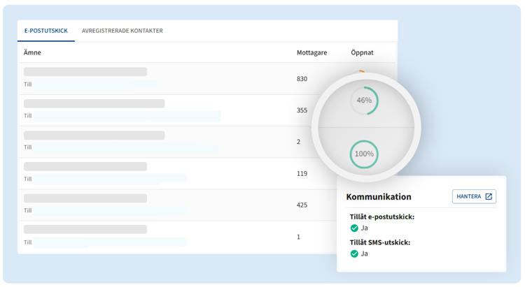Click the 'Tillåt e-postutskick:' label

[382, 217]
